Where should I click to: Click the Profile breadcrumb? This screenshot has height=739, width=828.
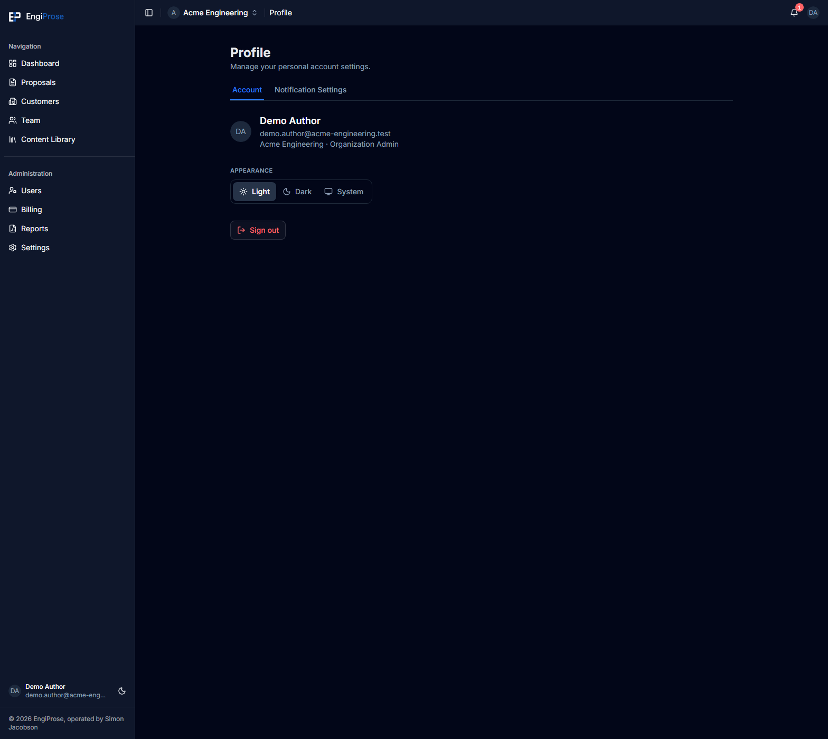pos(280,13)
